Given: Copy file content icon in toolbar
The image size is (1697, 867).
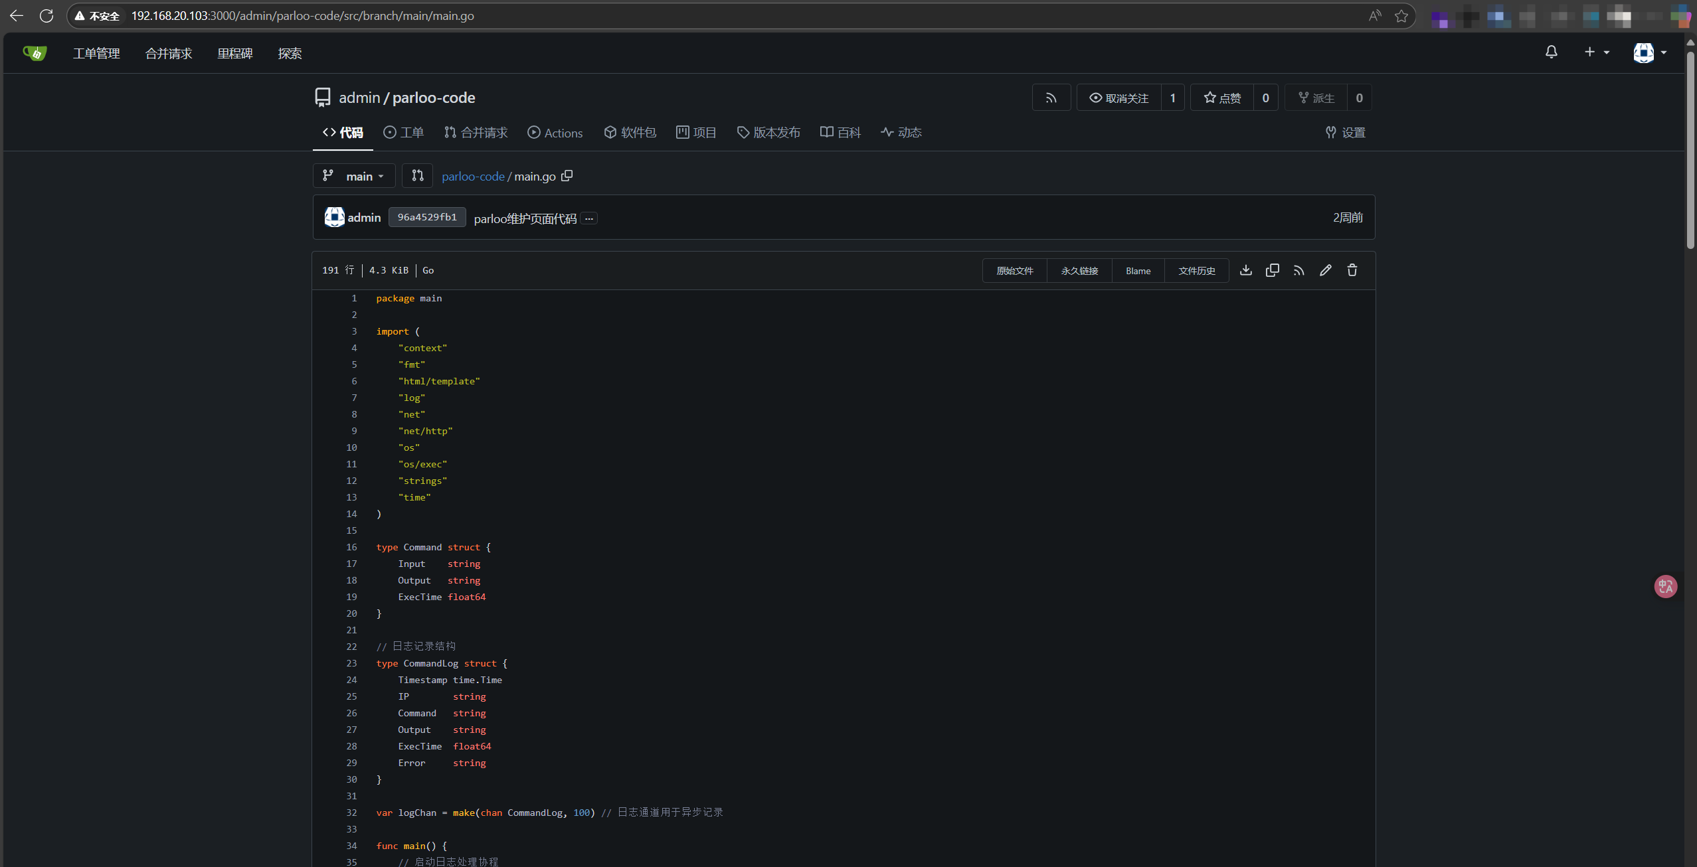Looking at the screenshot, I should pyautogui.click(x=1273, y=270).
